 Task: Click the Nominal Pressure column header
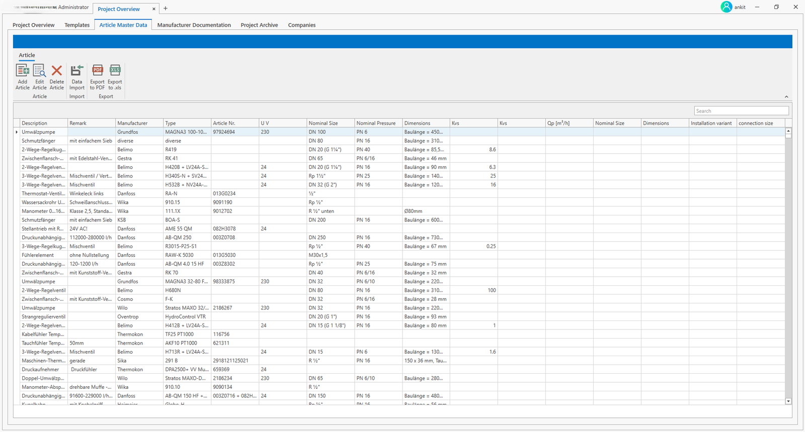pos(377,123)
